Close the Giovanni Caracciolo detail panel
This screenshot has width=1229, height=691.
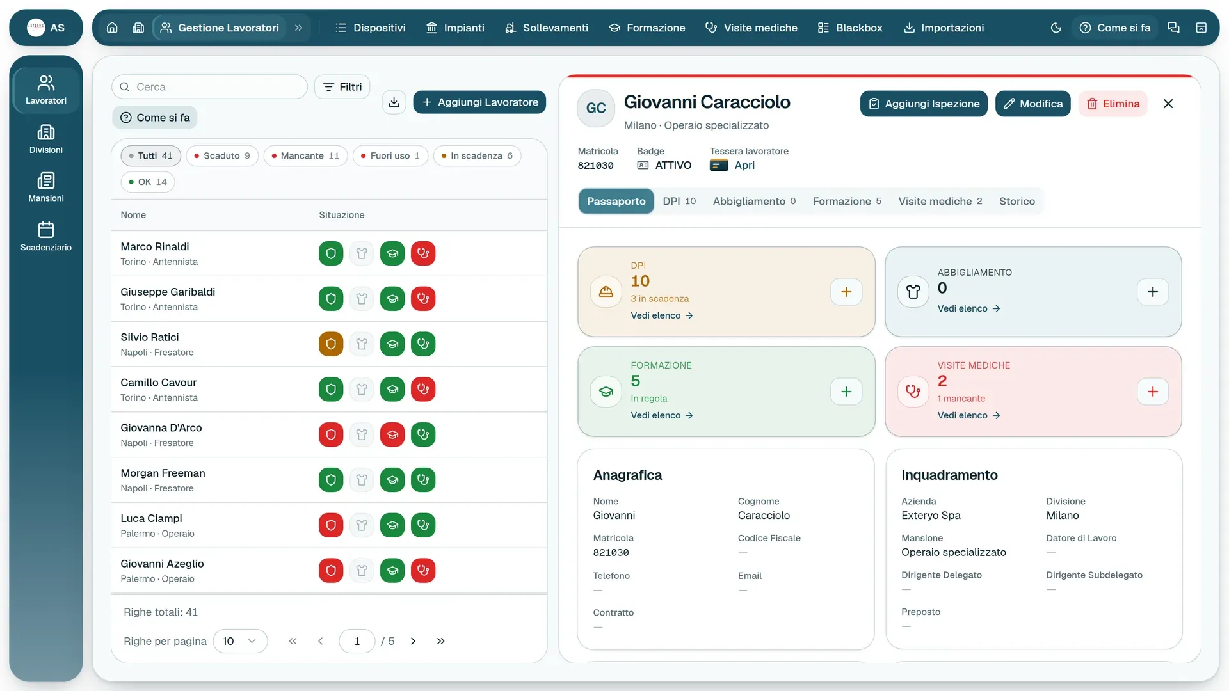(1168, 104)
